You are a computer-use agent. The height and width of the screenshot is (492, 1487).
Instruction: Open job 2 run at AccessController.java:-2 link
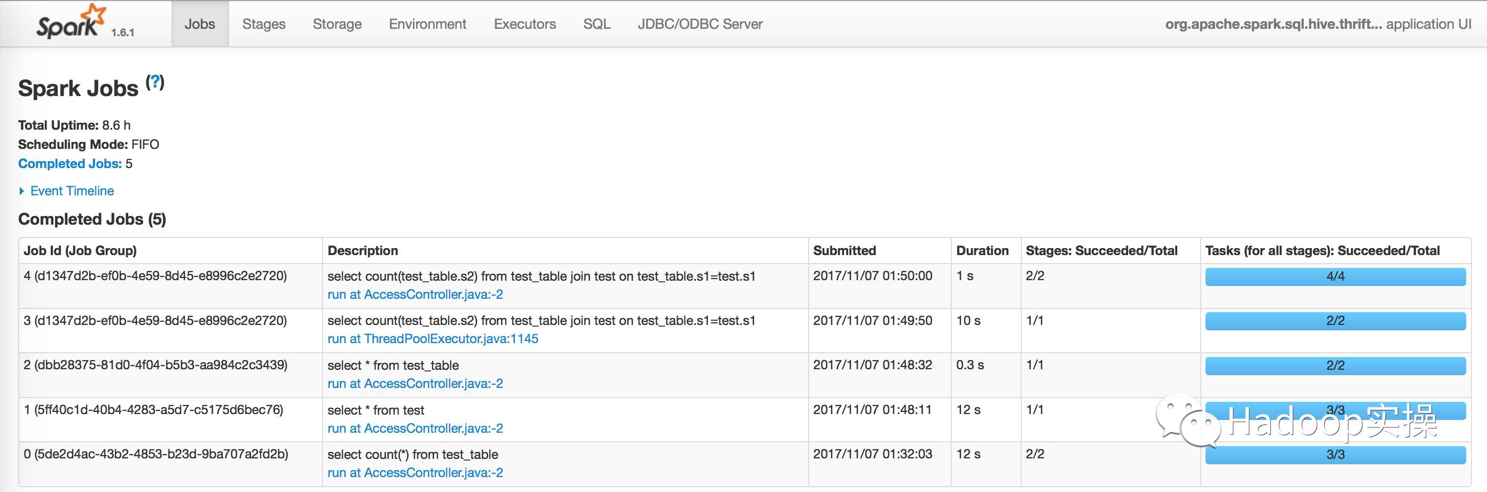pos(415,384)
